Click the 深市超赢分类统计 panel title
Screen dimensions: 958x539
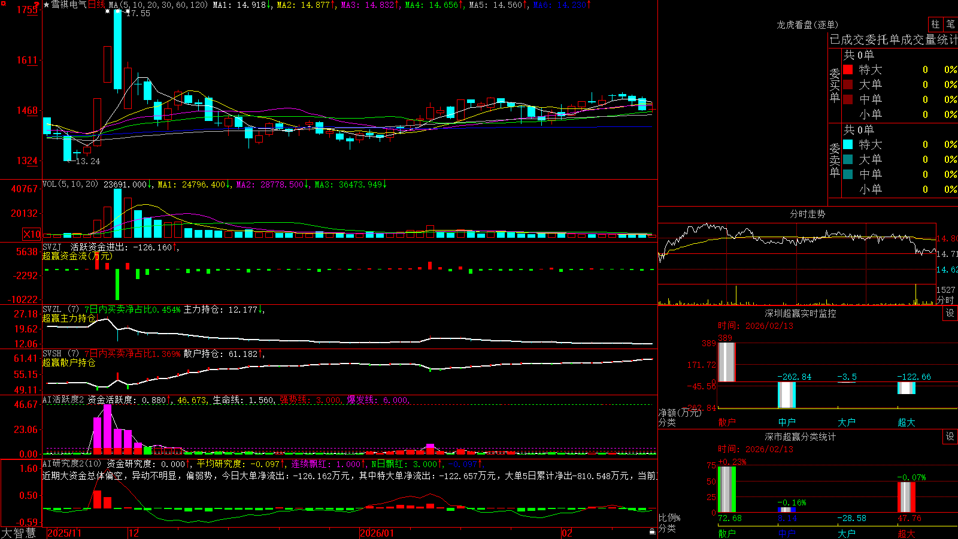[x=801, y=437]
